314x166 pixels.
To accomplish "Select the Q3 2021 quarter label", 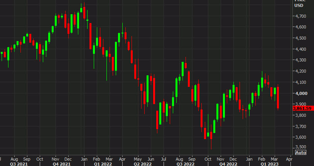I will point(19,164).
